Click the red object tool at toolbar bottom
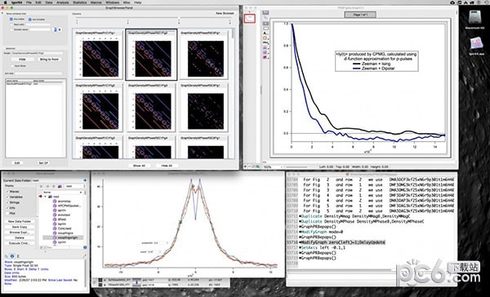490x297 pixels. click(x=265, y=57)
